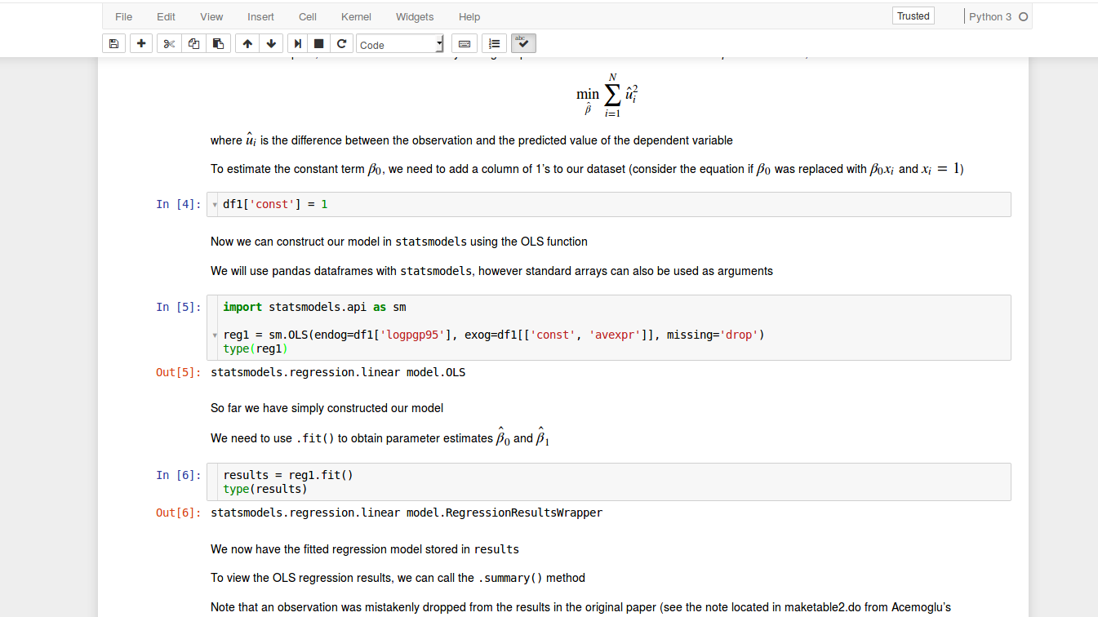Copy the selected cell
This screenshot has height=617, width=1098.
193,43
